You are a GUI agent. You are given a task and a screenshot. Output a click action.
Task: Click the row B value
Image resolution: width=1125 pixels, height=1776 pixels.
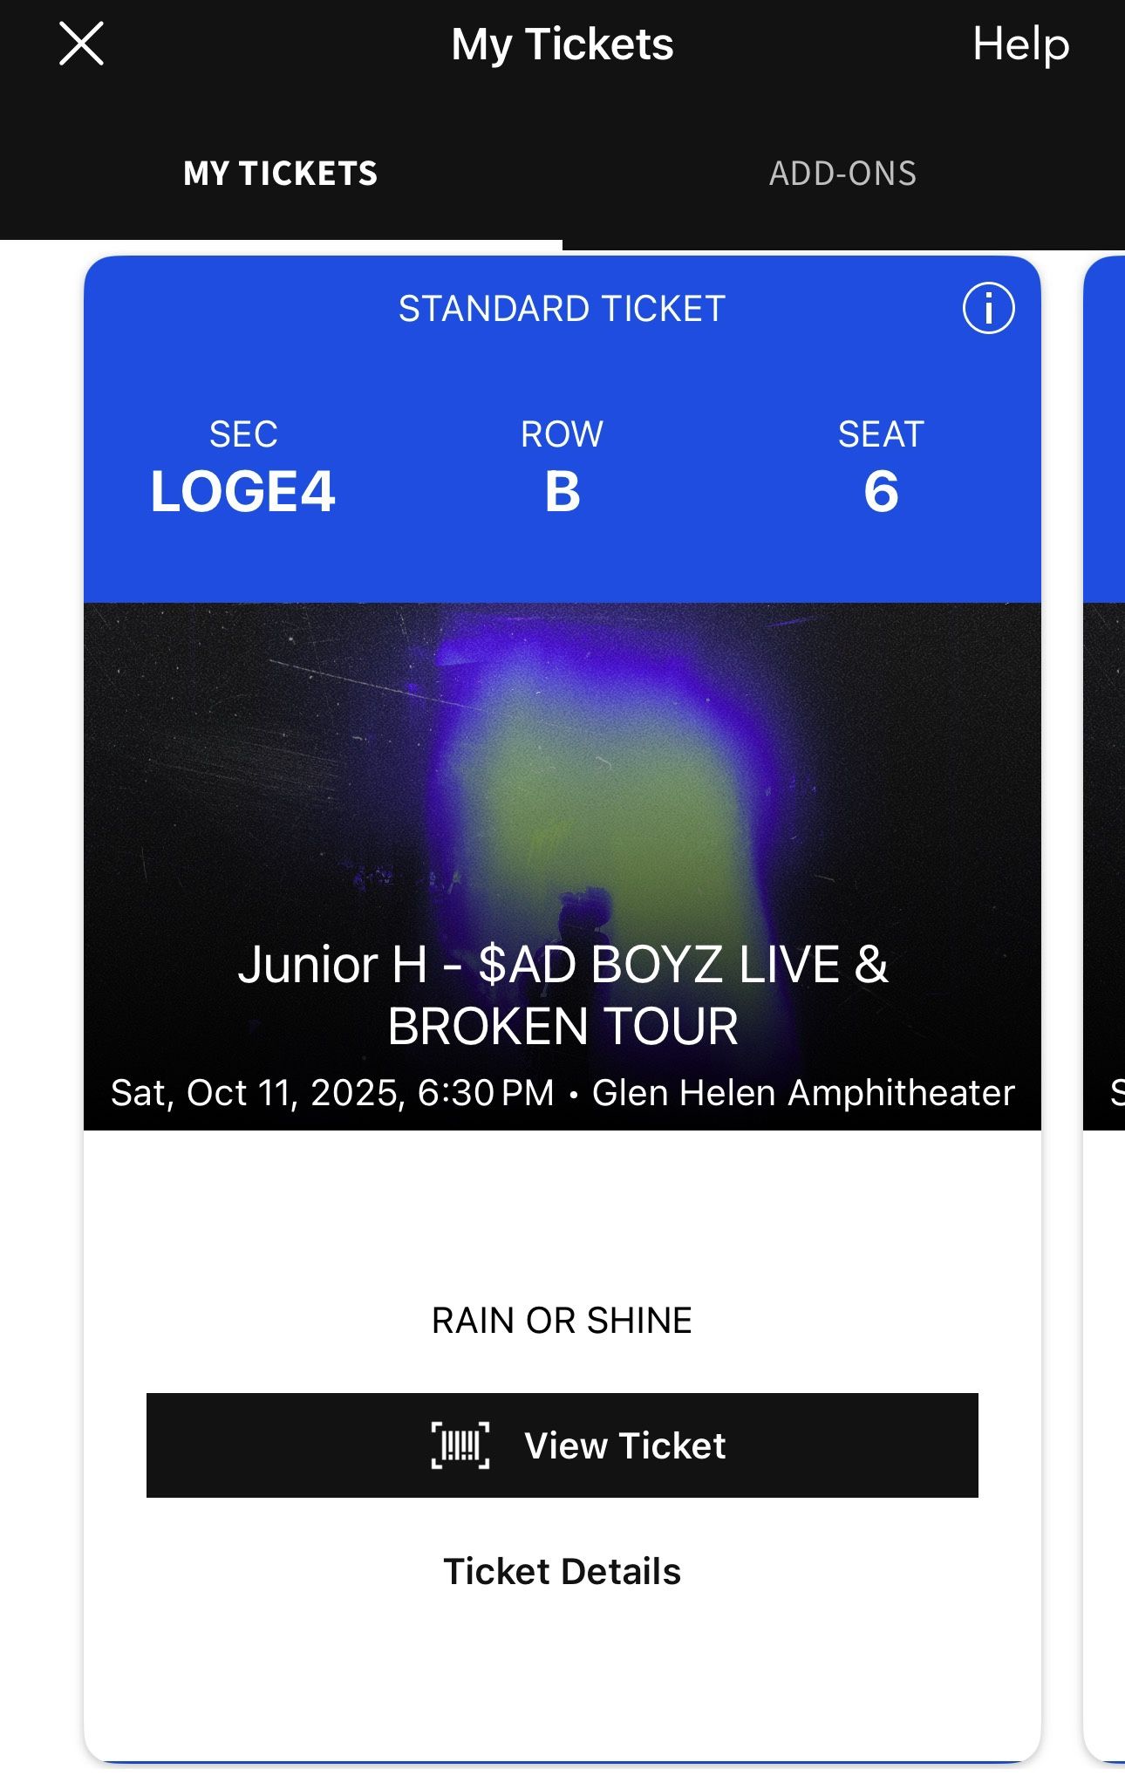pyautogui.click(x=562, y=491)
